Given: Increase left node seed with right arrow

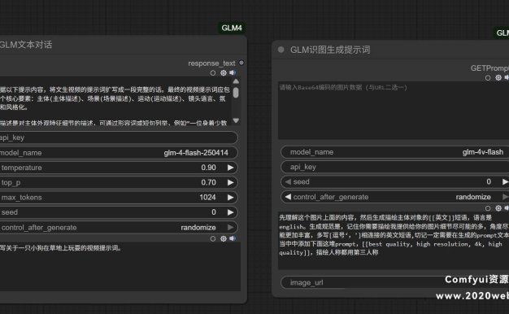Looking at the screenshot, I should [230, 212].
